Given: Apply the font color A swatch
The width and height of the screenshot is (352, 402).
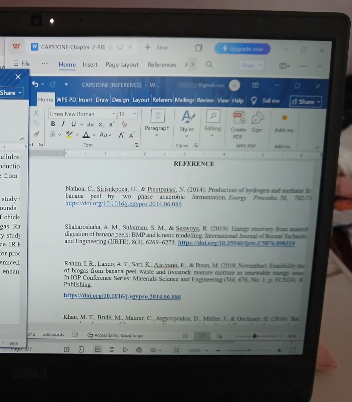Looking at the screenshot, I should point(86,135).
